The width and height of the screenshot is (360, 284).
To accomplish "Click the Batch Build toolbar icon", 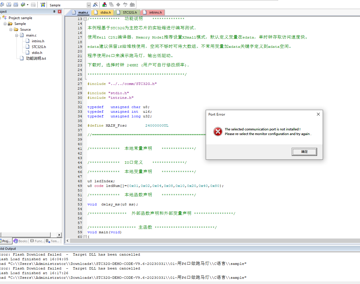I will [x=23, y=5].
